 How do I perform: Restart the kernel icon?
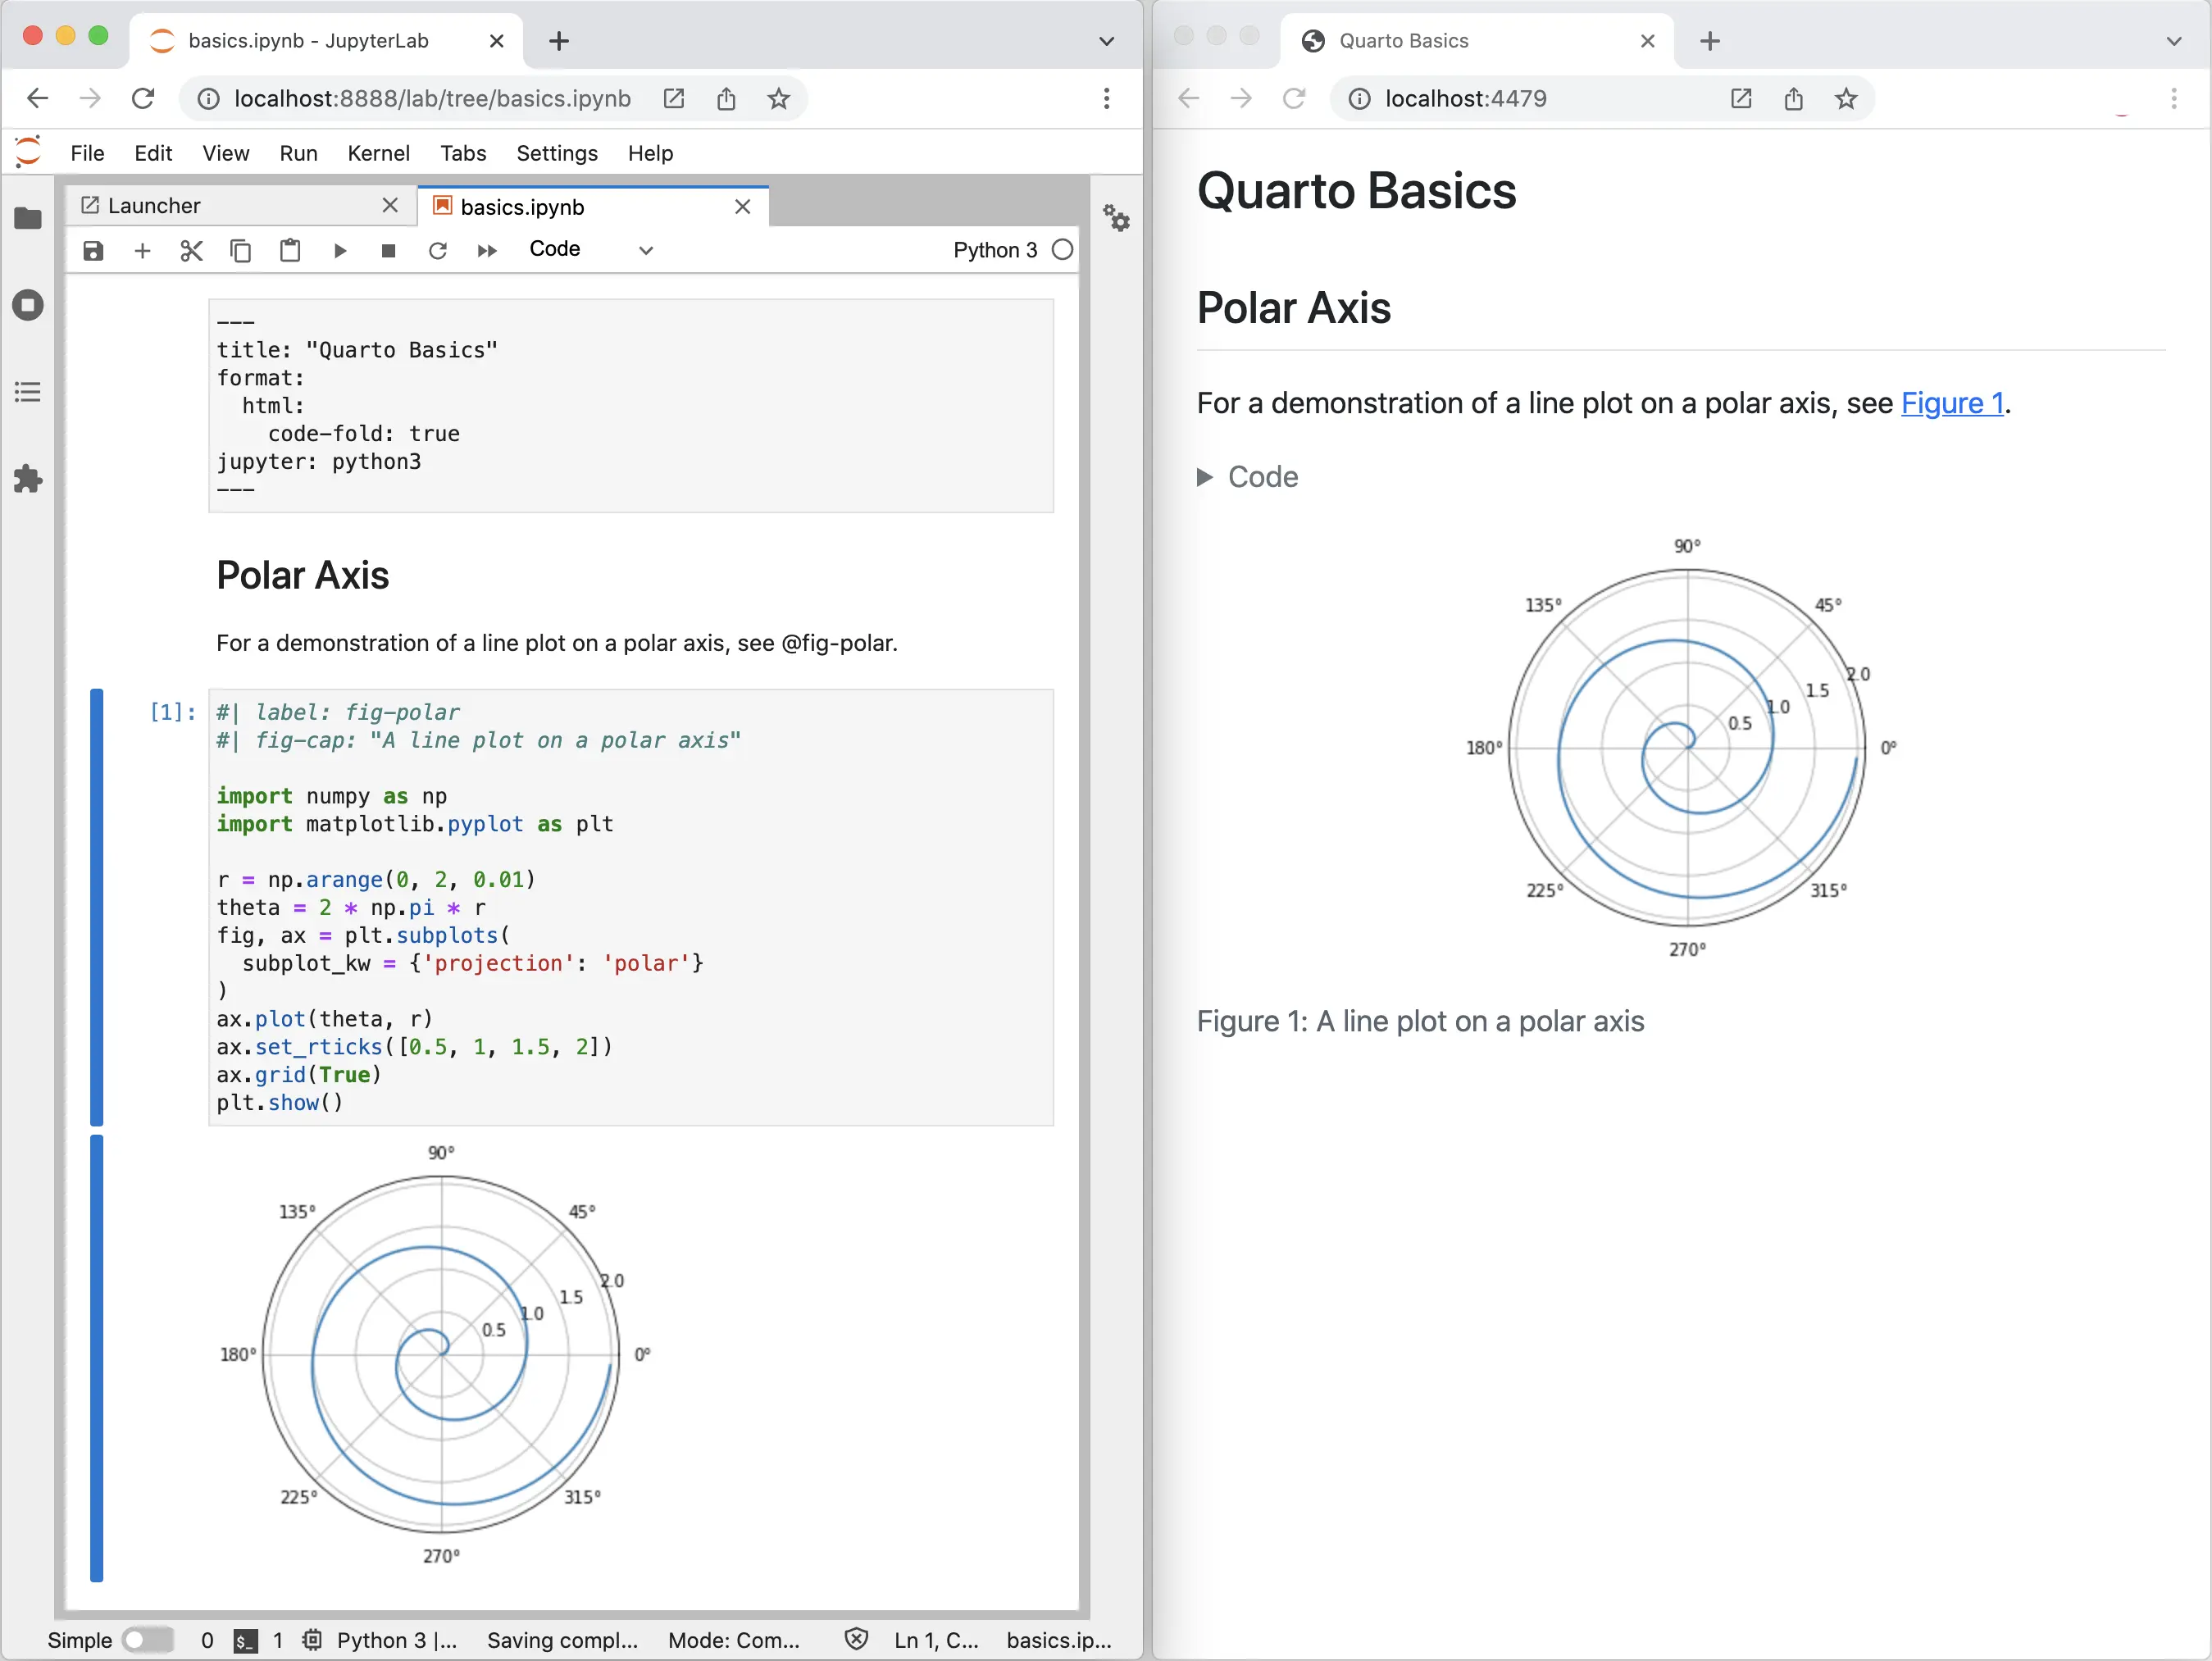point(437,250)
